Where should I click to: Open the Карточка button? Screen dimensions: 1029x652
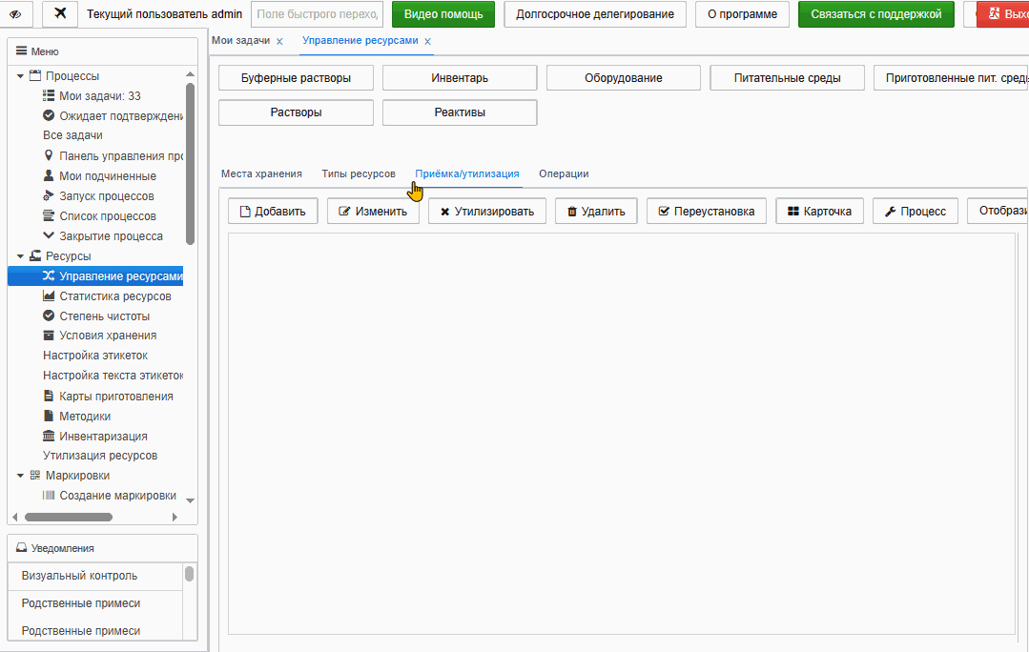click(819, 212)
